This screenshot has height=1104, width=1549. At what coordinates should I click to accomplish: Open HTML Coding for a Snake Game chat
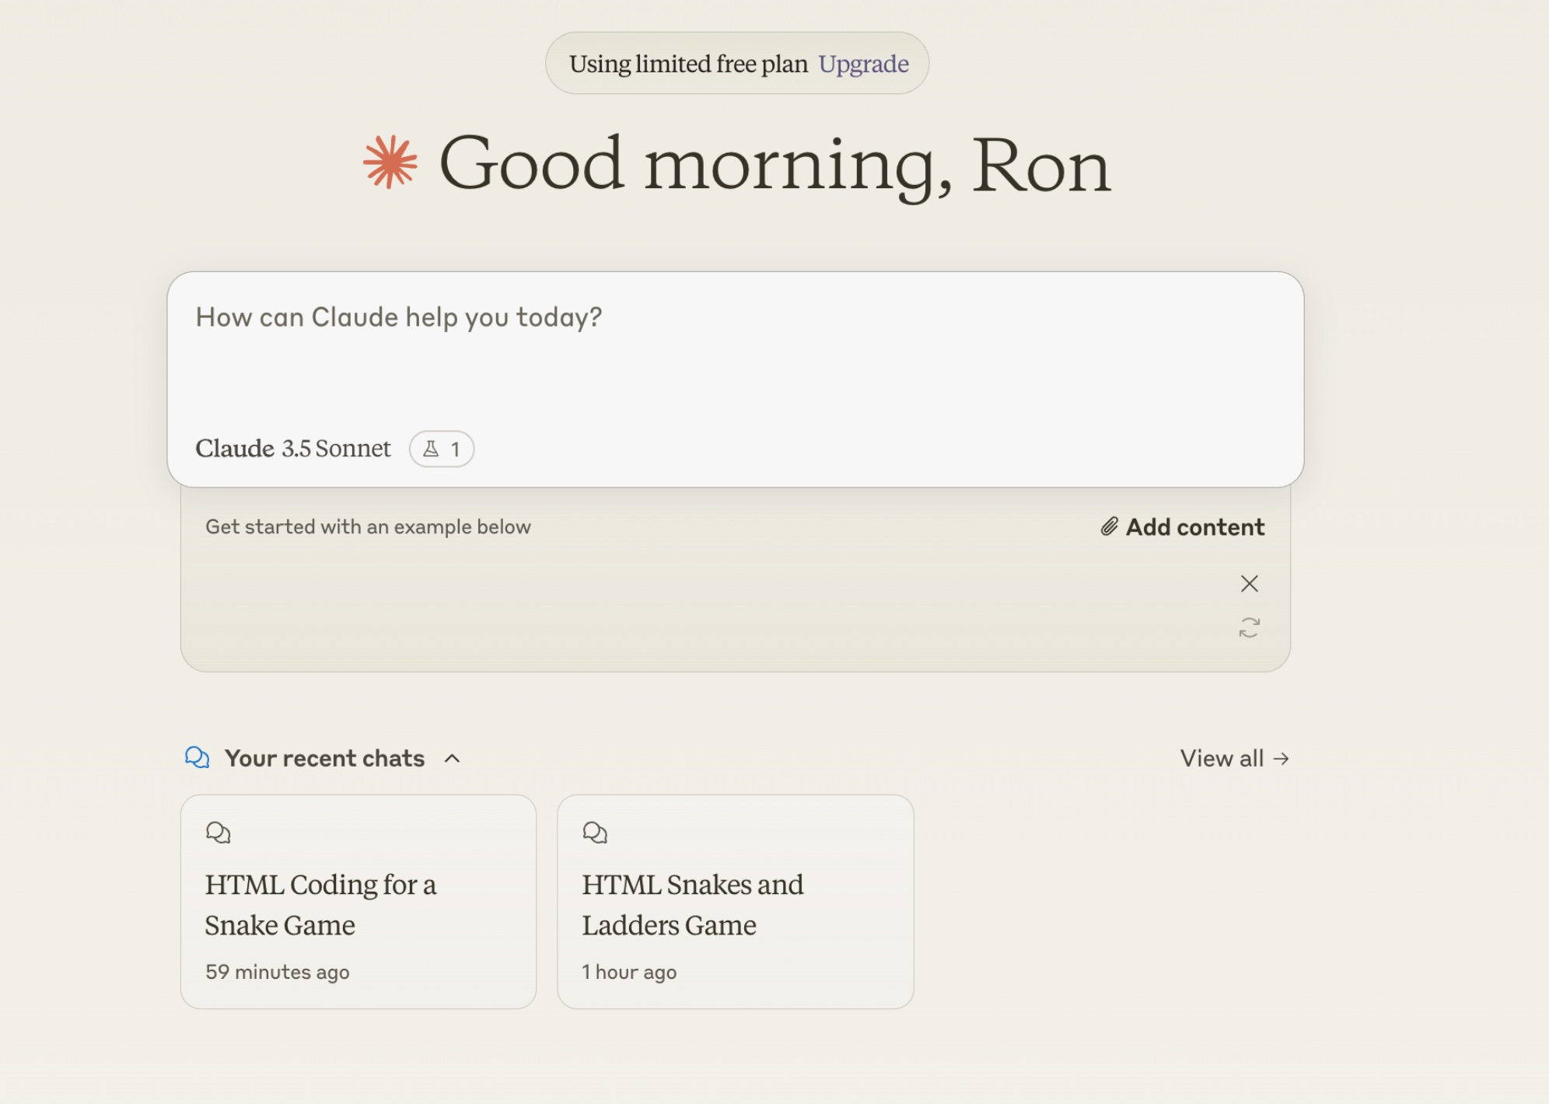click(358, 902)
